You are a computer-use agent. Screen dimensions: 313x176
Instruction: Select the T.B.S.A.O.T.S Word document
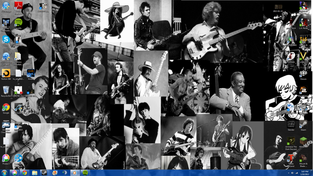291,108
